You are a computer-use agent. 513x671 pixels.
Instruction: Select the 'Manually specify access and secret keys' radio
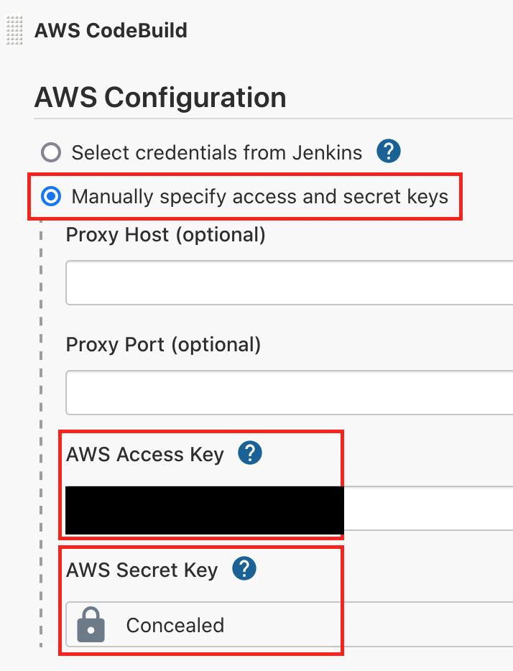coord(51,196)
